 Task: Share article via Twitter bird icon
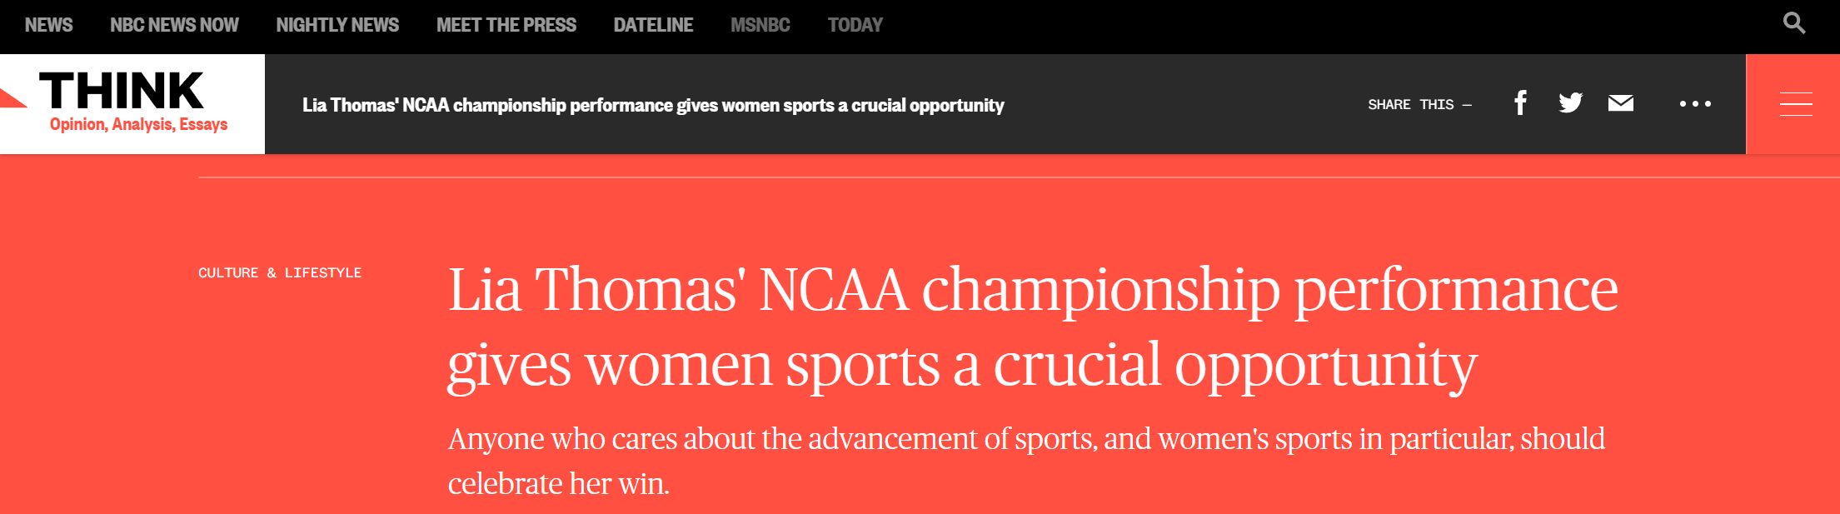1570,103
